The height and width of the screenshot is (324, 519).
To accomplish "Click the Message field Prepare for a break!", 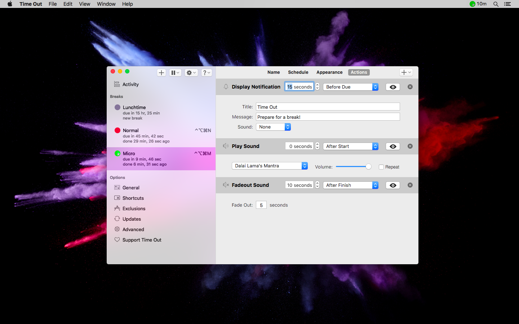I will (328, 117).
